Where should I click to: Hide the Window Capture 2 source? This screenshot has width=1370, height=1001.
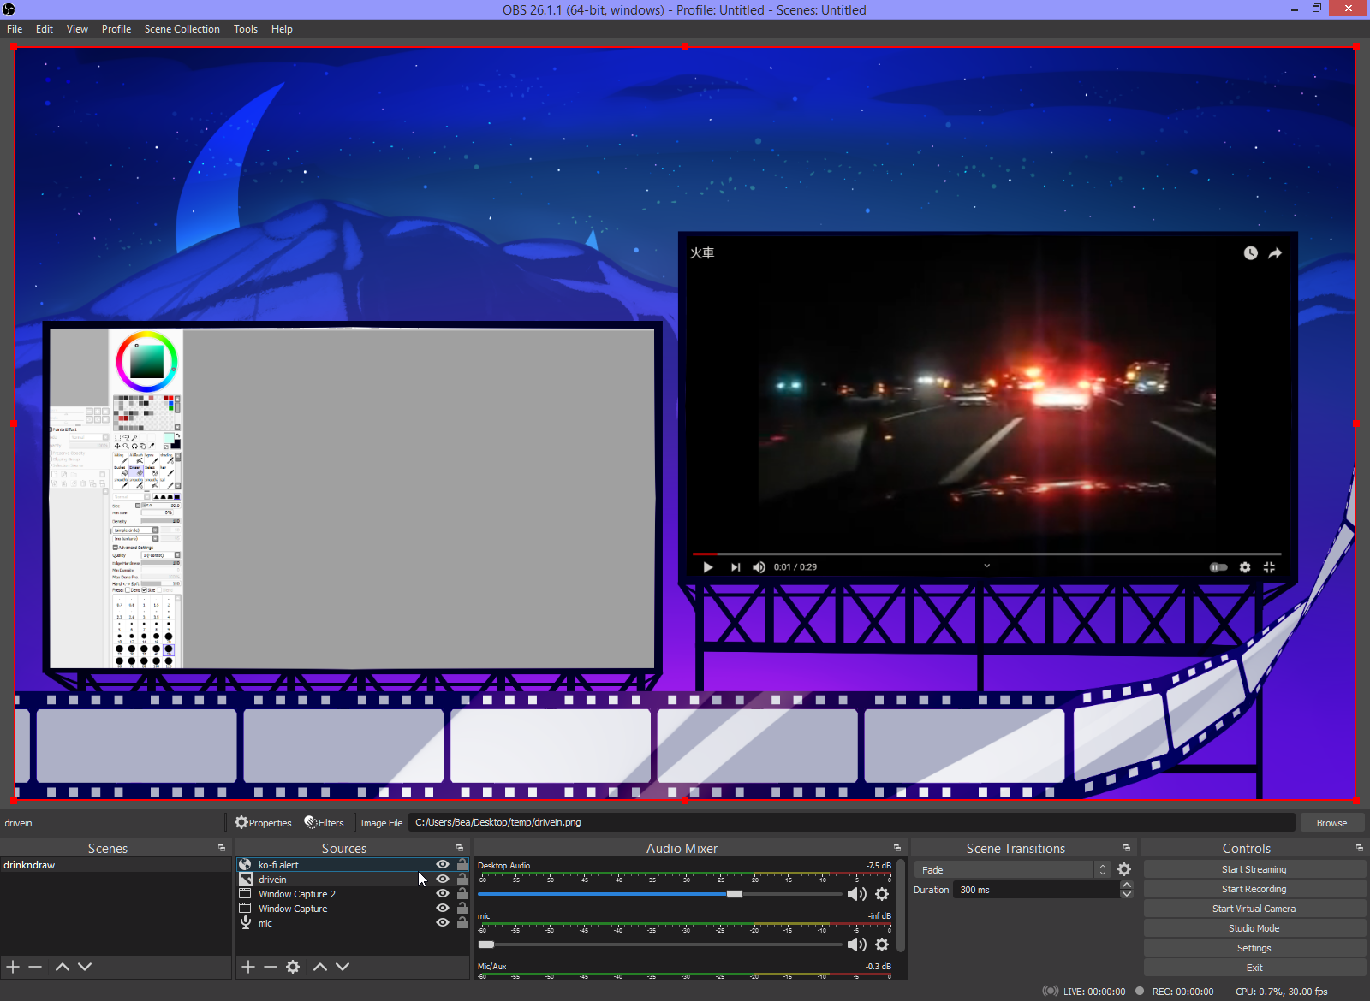[443, 893]
